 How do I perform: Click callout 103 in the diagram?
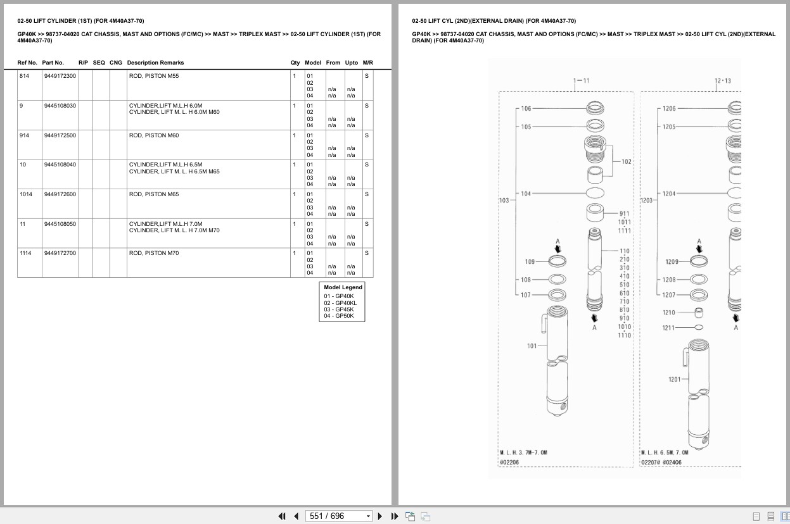[504, 201]
